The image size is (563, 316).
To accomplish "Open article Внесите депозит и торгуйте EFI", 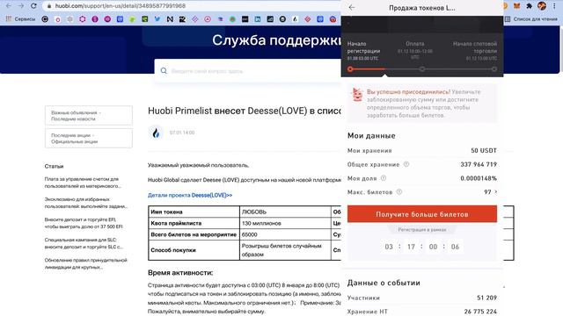I will click(84, 223).
